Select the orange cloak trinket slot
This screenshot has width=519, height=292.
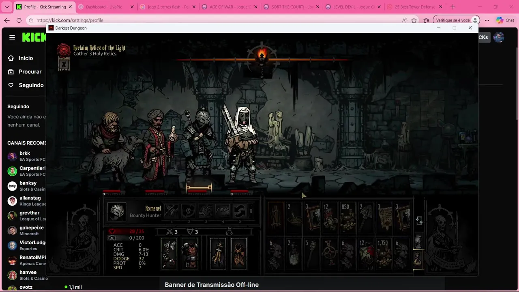click(x=239, y=253)
